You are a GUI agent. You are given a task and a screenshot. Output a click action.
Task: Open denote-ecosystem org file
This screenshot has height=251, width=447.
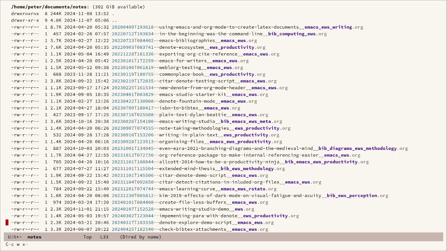tap(189, 47)
